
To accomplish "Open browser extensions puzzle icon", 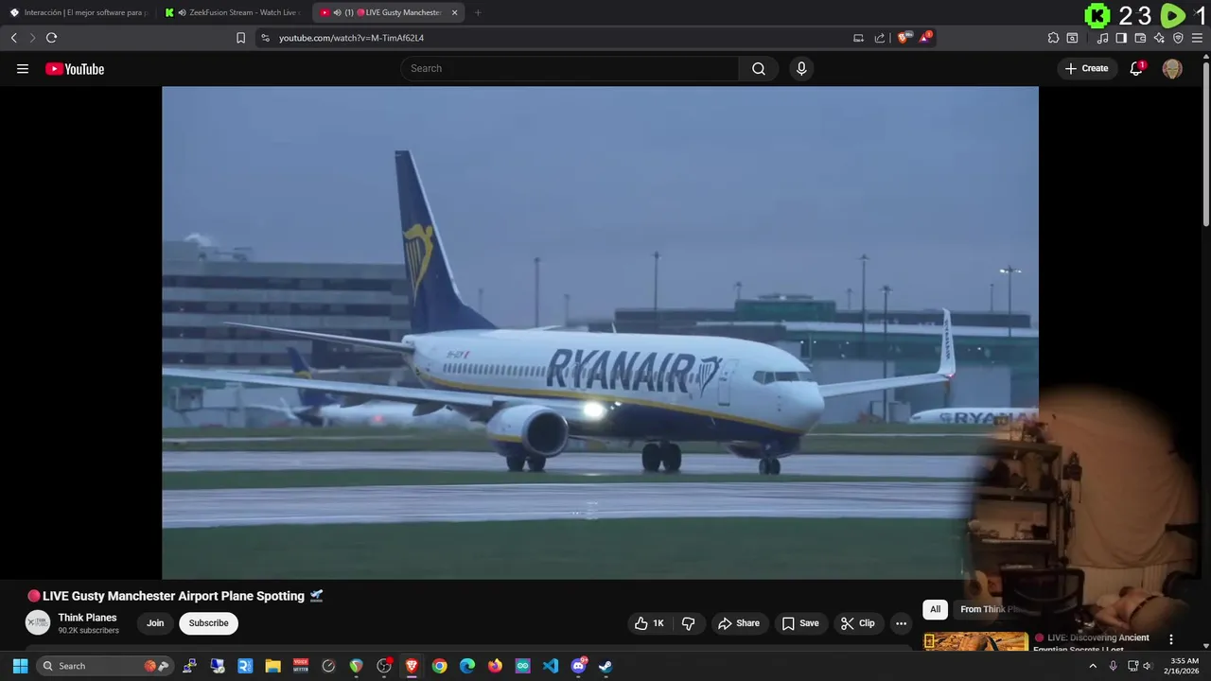I will 1053,38.
